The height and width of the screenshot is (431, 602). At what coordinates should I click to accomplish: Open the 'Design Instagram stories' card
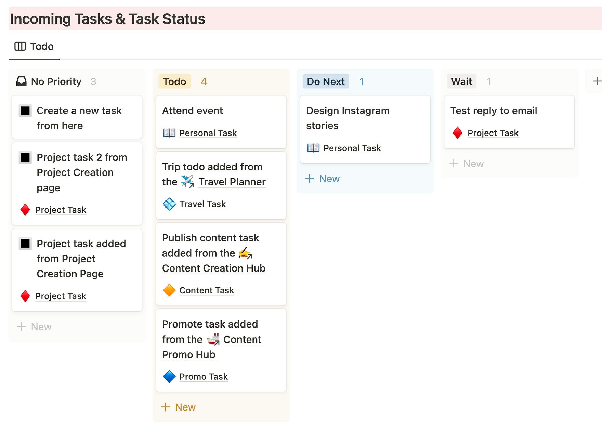[348, 118]
